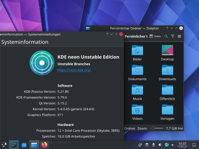199x149 pixels.
Task: Follow the https://neon.kde.org/ link
Action: click(74, 70)
